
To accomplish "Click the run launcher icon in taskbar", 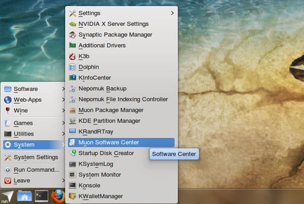I will (7, 196).
